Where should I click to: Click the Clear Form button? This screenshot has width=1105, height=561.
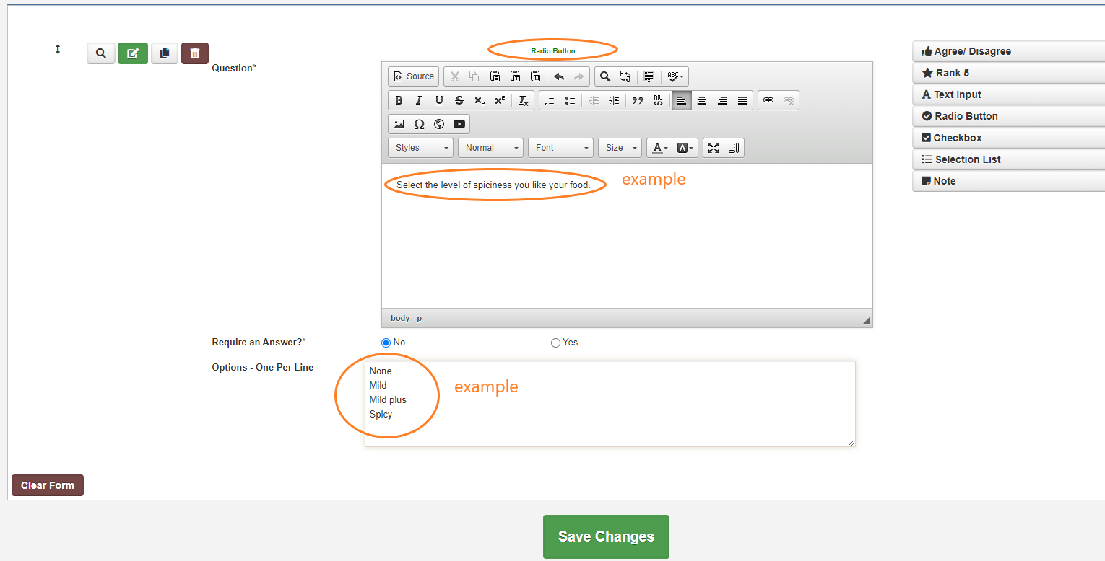click(48, 485)
